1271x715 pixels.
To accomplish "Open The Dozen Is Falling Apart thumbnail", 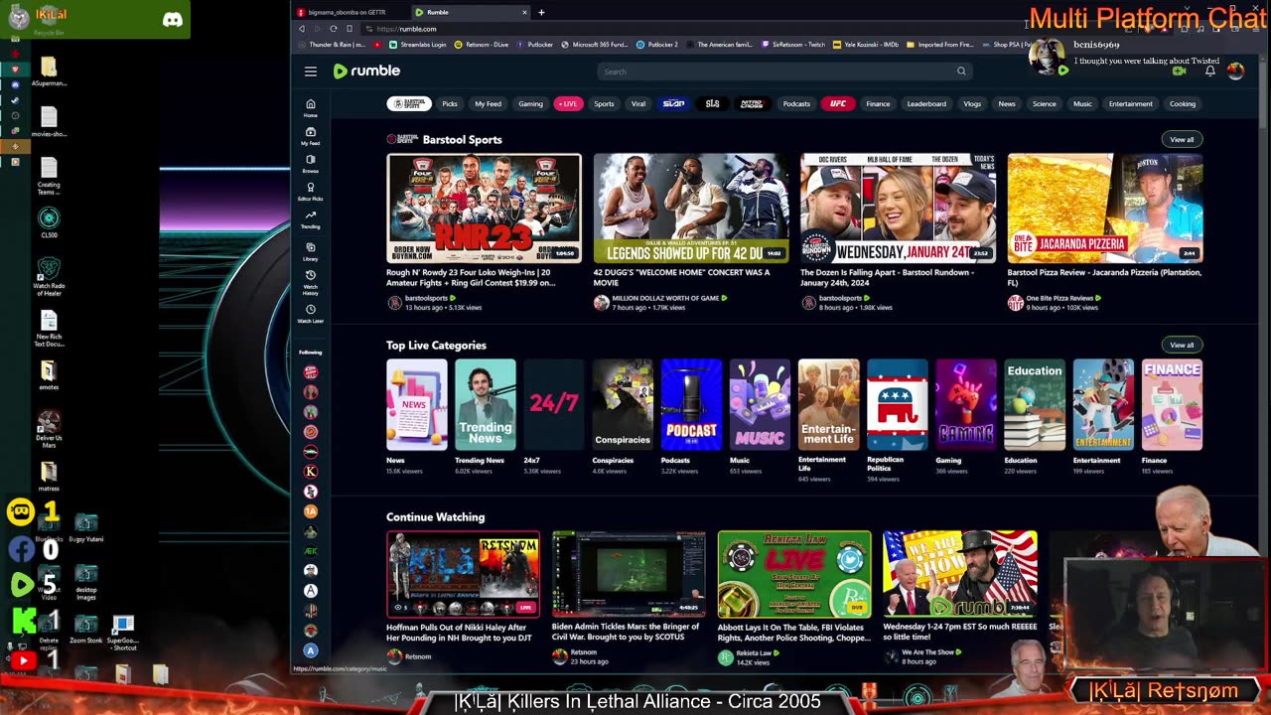I will coord(898,208).
